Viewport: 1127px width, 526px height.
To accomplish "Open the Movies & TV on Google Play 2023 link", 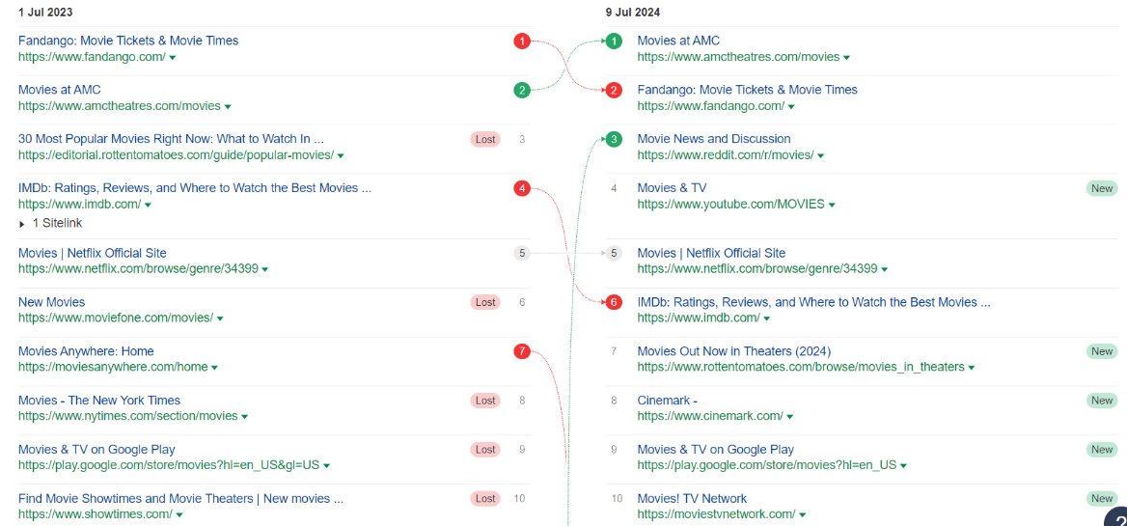I will pos(96,450).
